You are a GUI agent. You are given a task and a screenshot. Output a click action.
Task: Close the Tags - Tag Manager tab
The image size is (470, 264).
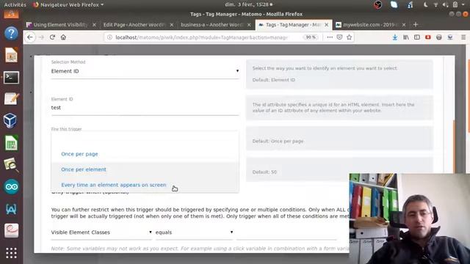coord(326,25)
